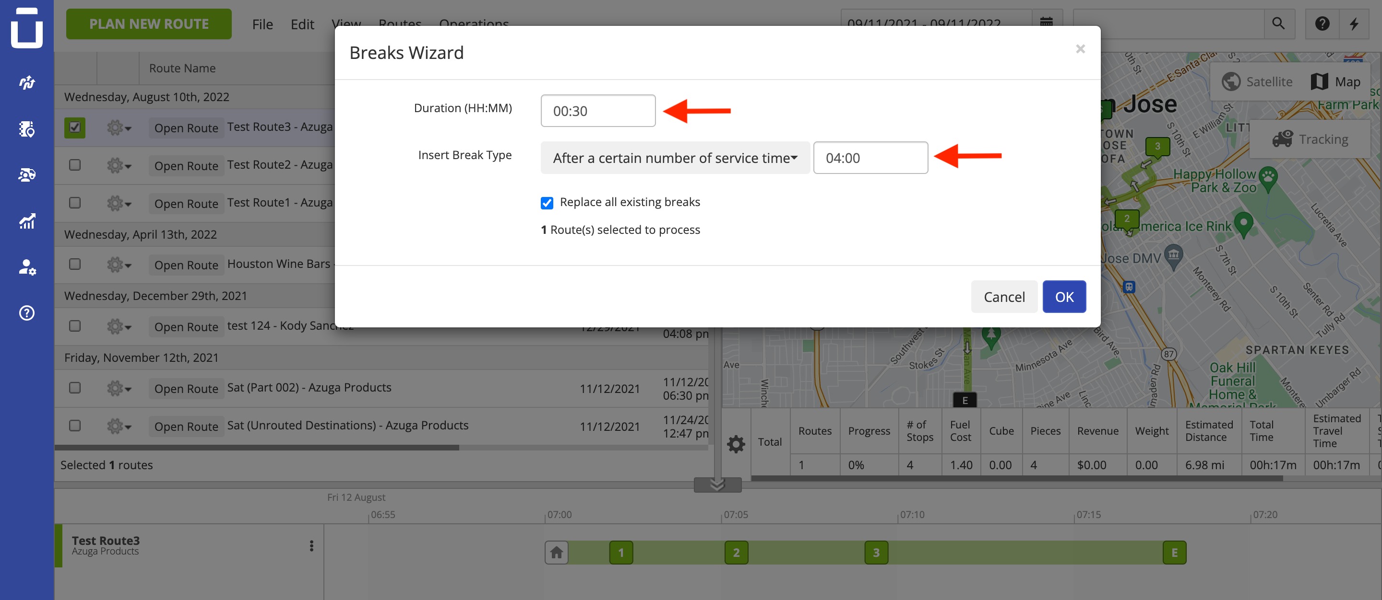Check the Houston Wine Bars row checkbox
This screenshot has height=600, width=1382.
(74, 264)
